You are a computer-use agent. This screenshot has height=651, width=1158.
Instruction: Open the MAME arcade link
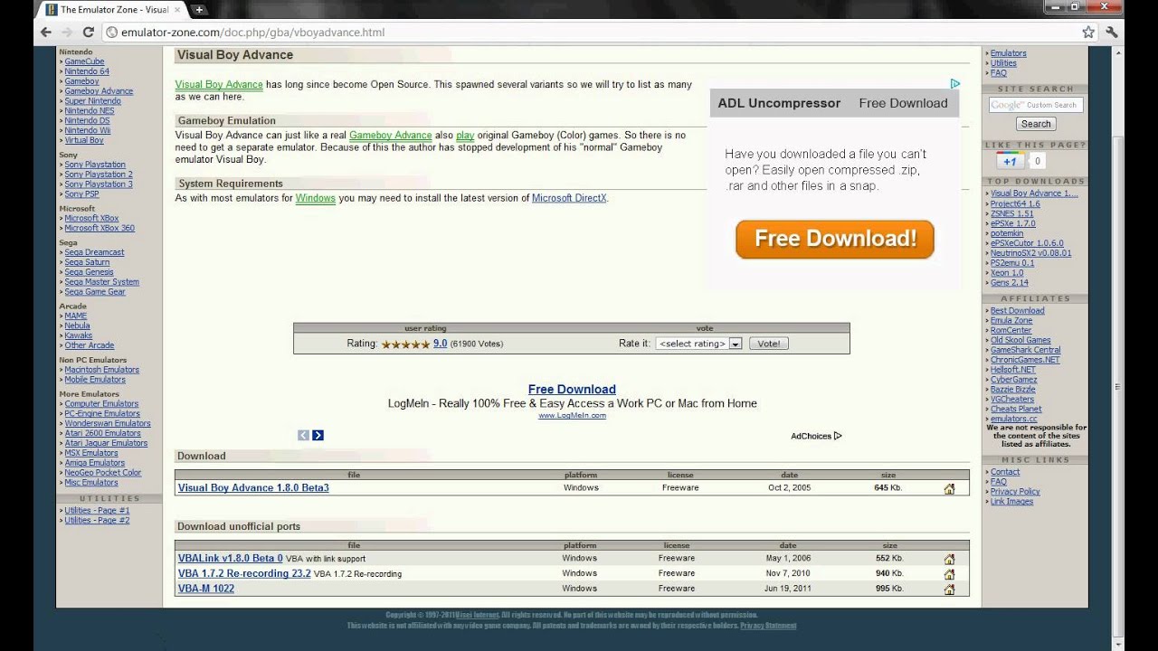(76, 316)
